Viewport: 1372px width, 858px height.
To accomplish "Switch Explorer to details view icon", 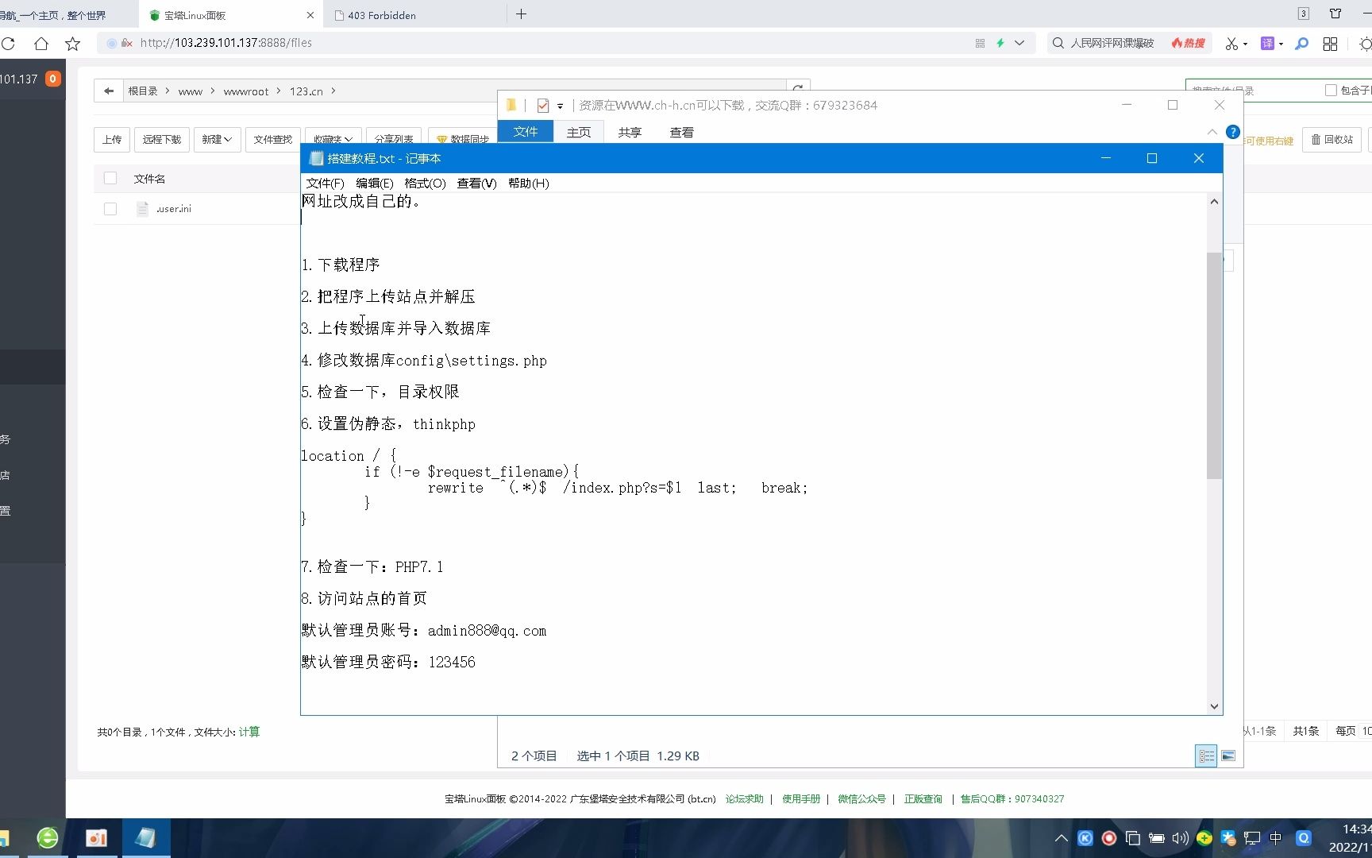I will (x=1206, y=756).
